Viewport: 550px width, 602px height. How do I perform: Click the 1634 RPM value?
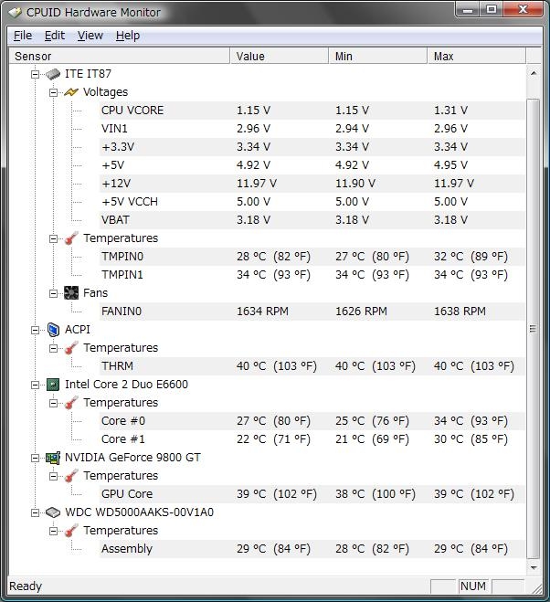pyautogui.click(x=263, y=312)
